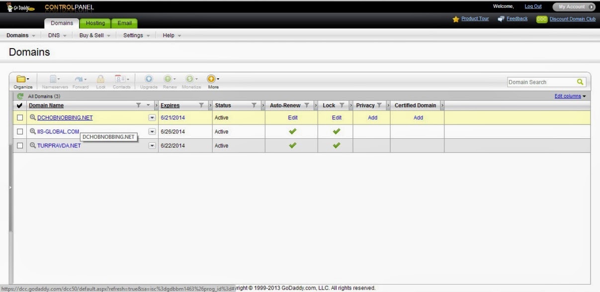The height and width of the screenshot is (292, 600).
Task: Click Add under Certified Domain for DCHOBNOBBING.NET
Action: (418, 118)
